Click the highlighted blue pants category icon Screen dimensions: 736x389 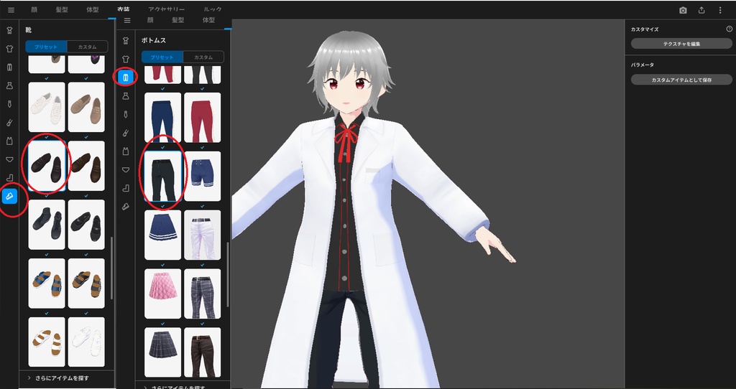(125, 78)
